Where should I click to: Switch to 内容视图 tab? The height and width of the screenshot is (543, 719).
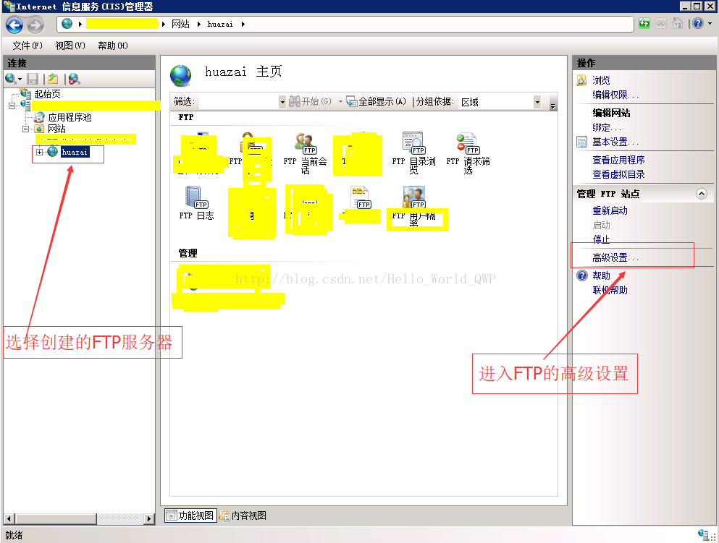tap(243, 516)
